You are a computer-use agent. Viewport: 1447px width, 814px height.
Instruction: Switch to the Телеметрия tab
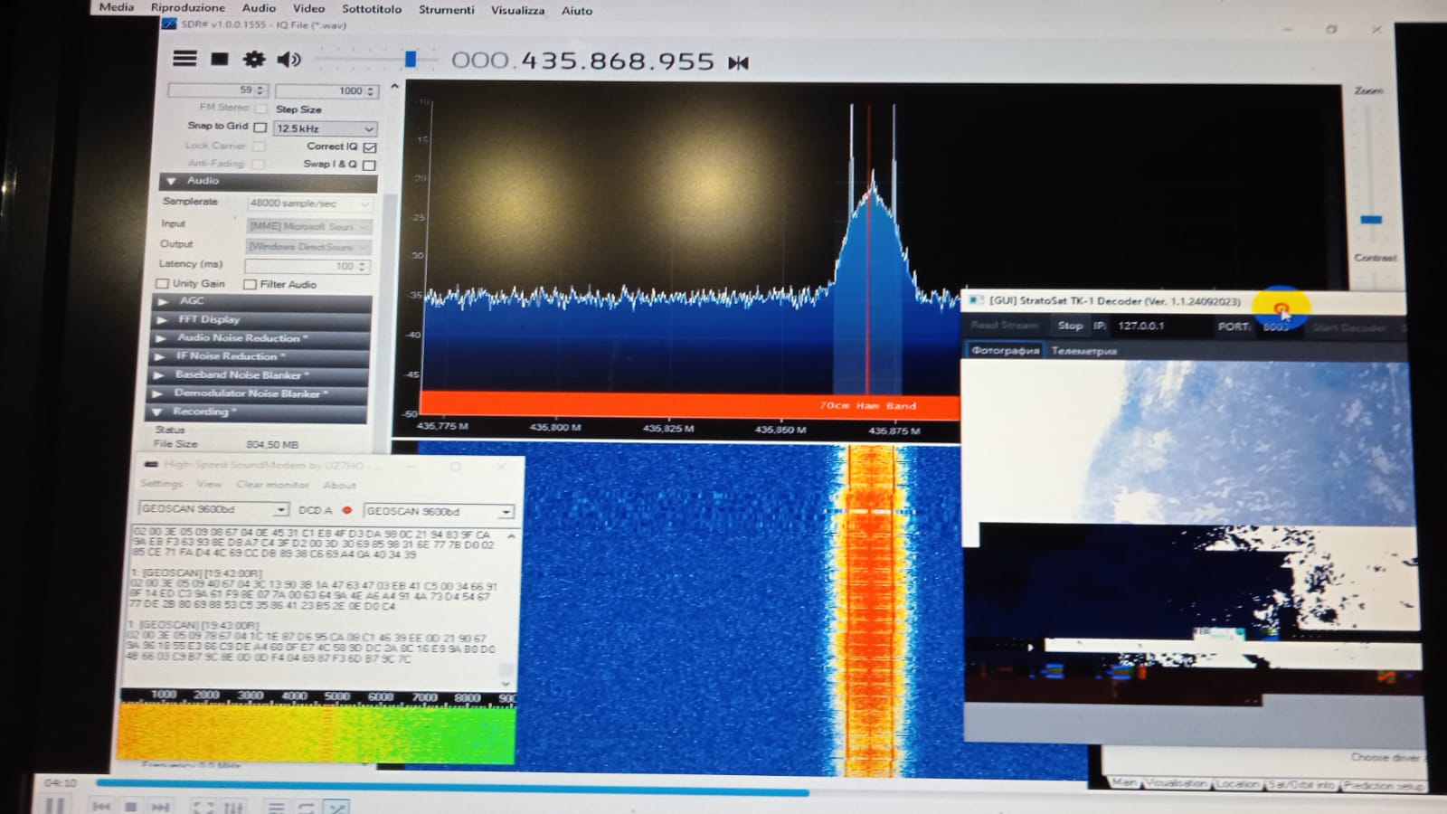pos(1083,351)
